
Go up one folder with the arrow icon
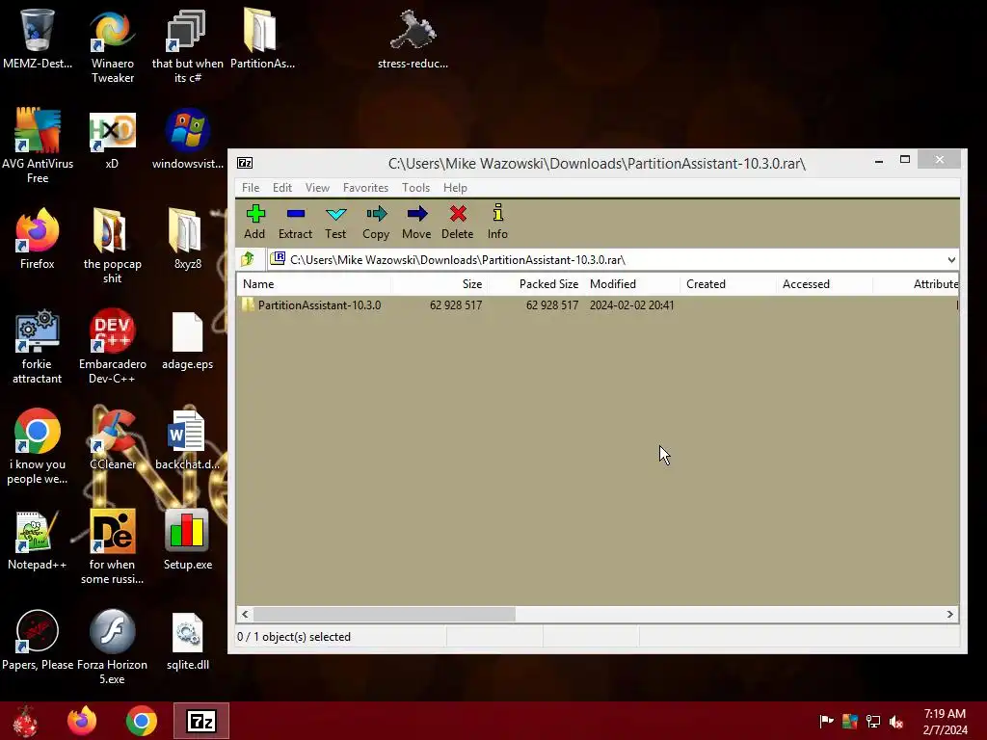pyautogui.click(x=248, y=259)
